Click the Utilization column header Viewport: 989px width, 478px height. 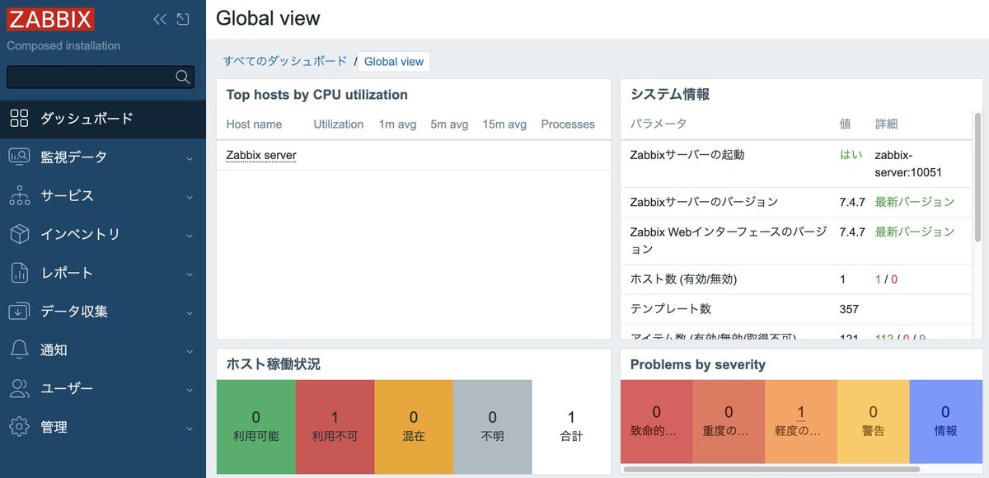(x=339, y=124)
